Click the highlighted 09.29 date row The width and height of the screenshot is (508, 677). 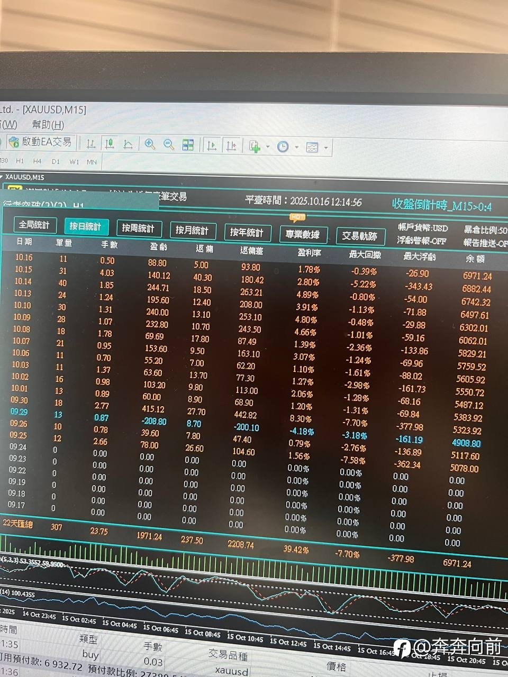[19, 411]
